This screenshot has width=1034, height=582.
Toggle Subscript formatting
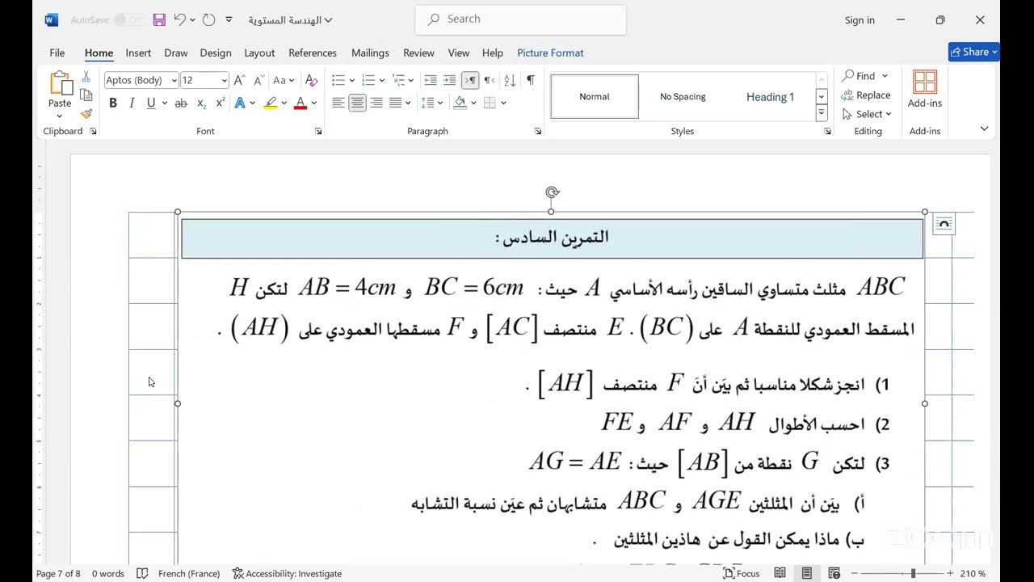point(201,103)
